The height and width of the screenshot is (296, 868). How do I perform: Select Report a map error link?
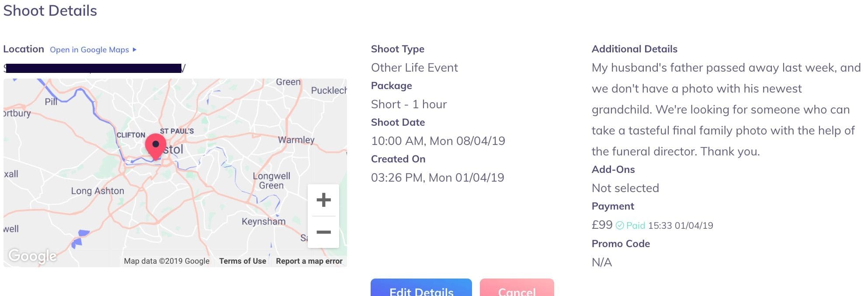tap(309, 261)
